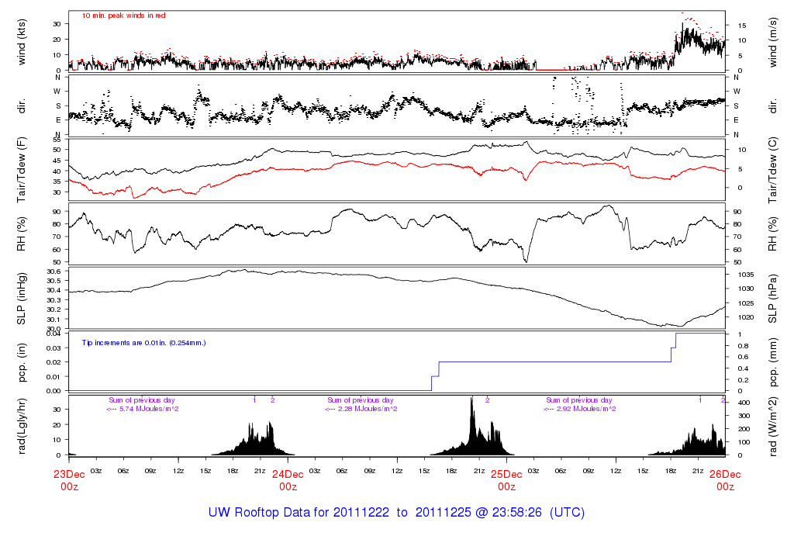Select the '24Dec' date label

tap(288, 475)
